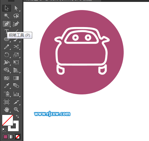Select the Curvature tool
The width and height of the screenshot is (149, 141).
pyautogui.click(x=16, y=24)
